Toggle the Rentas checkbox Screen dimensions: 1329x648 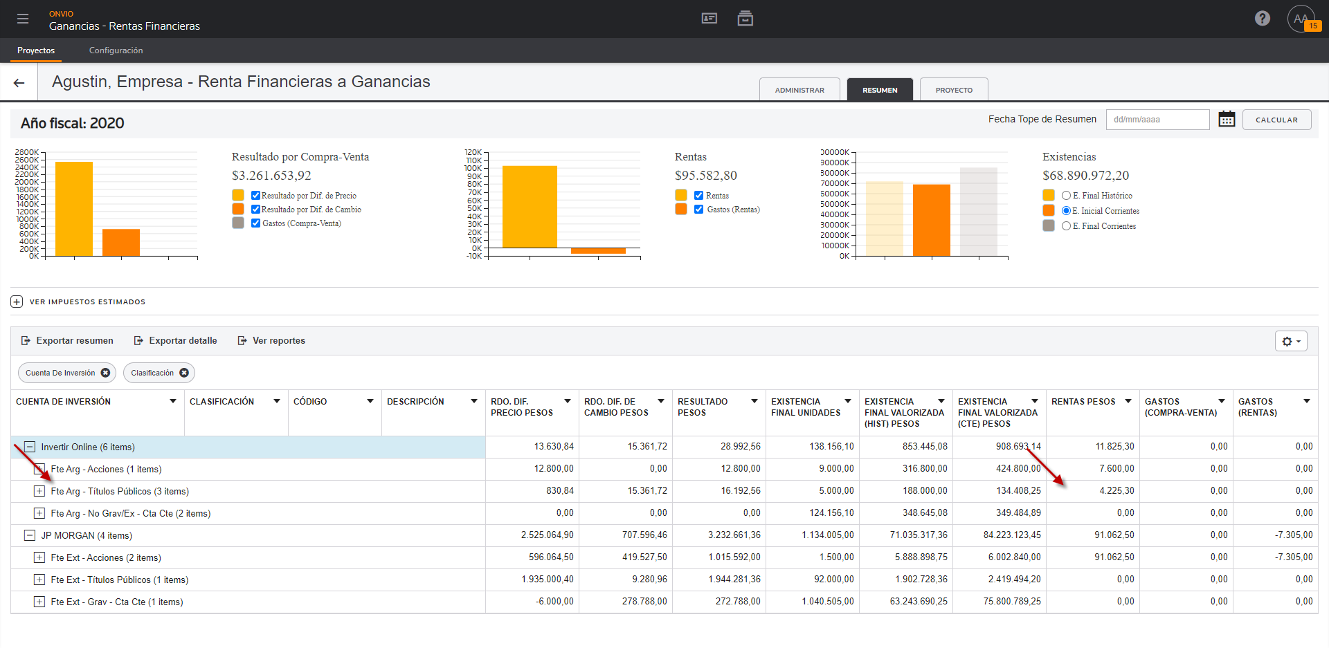pos(699,196)
